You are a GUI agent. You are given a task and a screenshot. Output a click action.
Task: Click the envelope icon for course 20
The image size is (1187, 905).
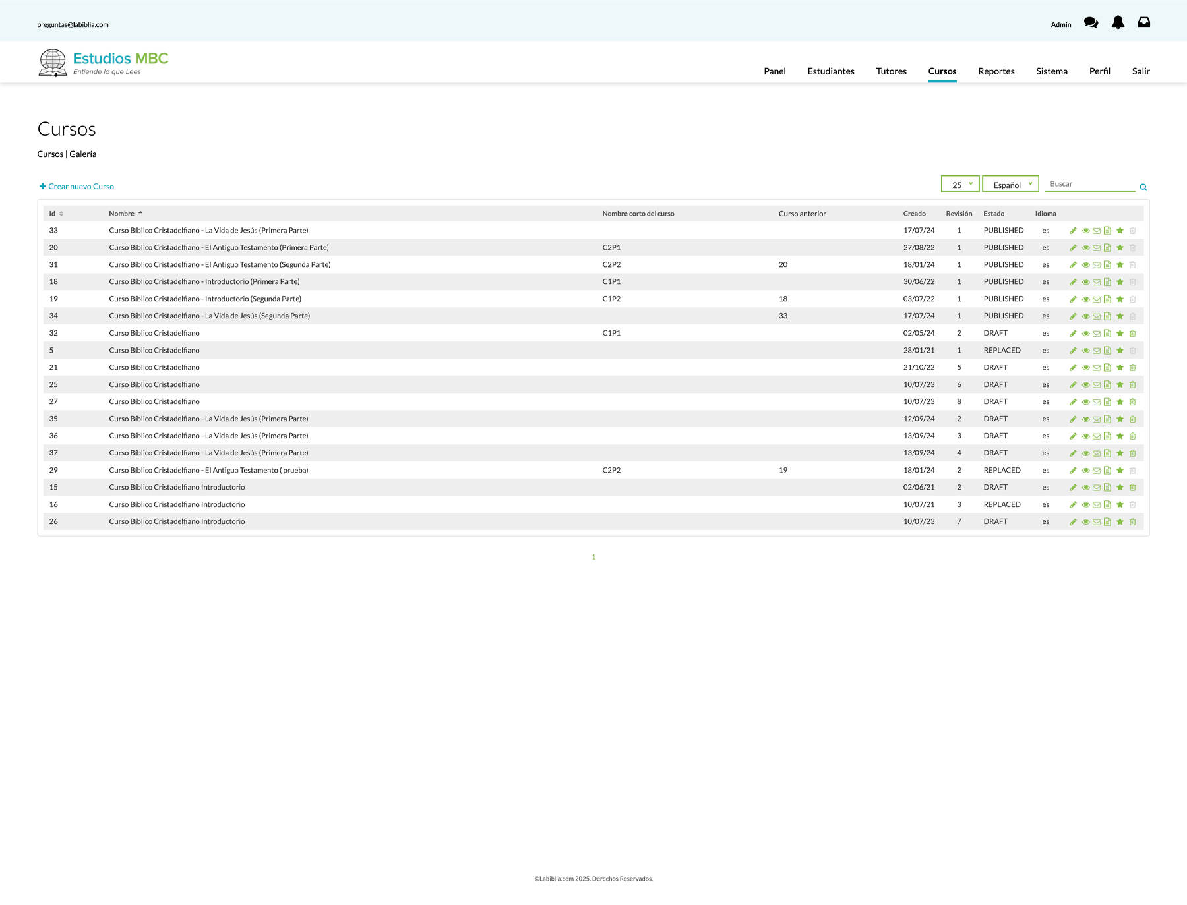[1097, 248]
